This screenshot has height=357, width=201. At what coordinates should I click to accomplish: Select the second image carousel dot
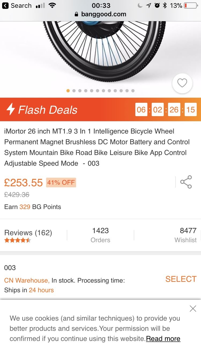(74, 91)
